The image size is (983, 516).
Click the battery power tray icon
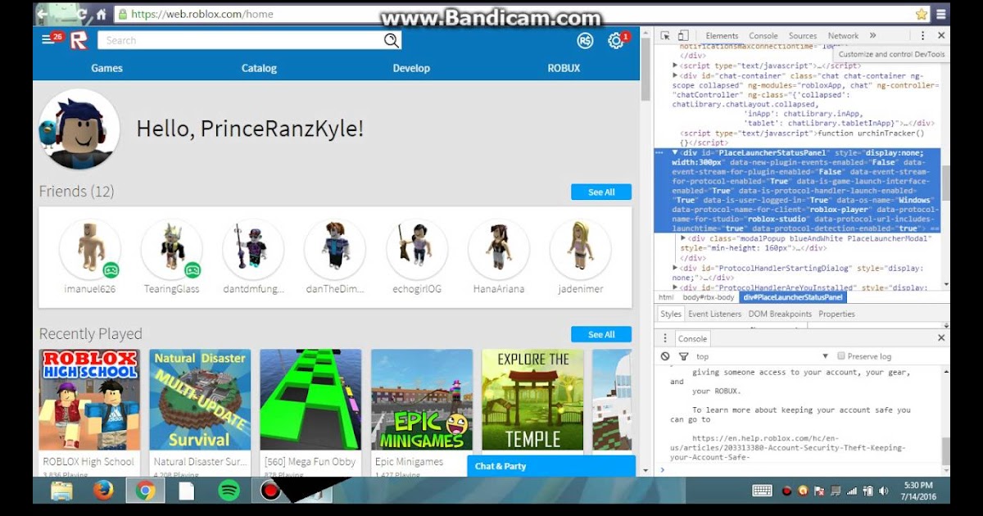pyautogui.click(x=867, y=491)
